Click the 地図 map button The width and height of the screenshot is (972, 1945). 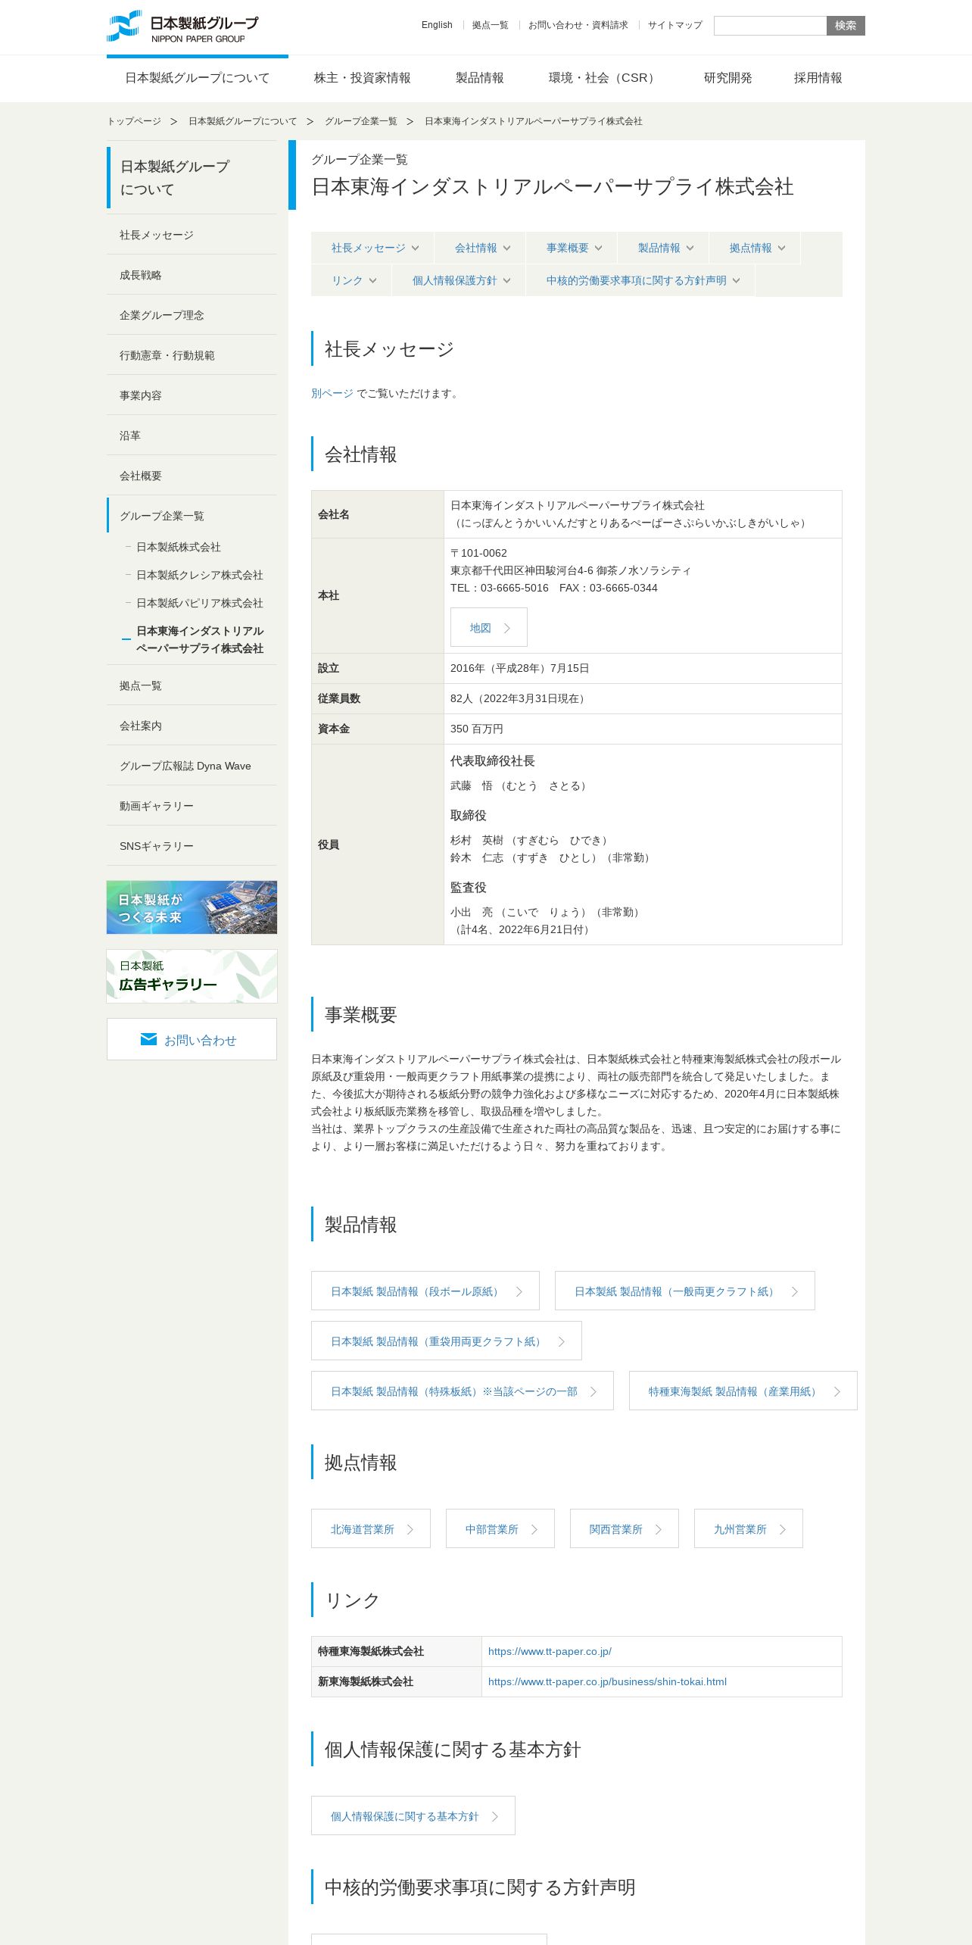coord(489,627)
